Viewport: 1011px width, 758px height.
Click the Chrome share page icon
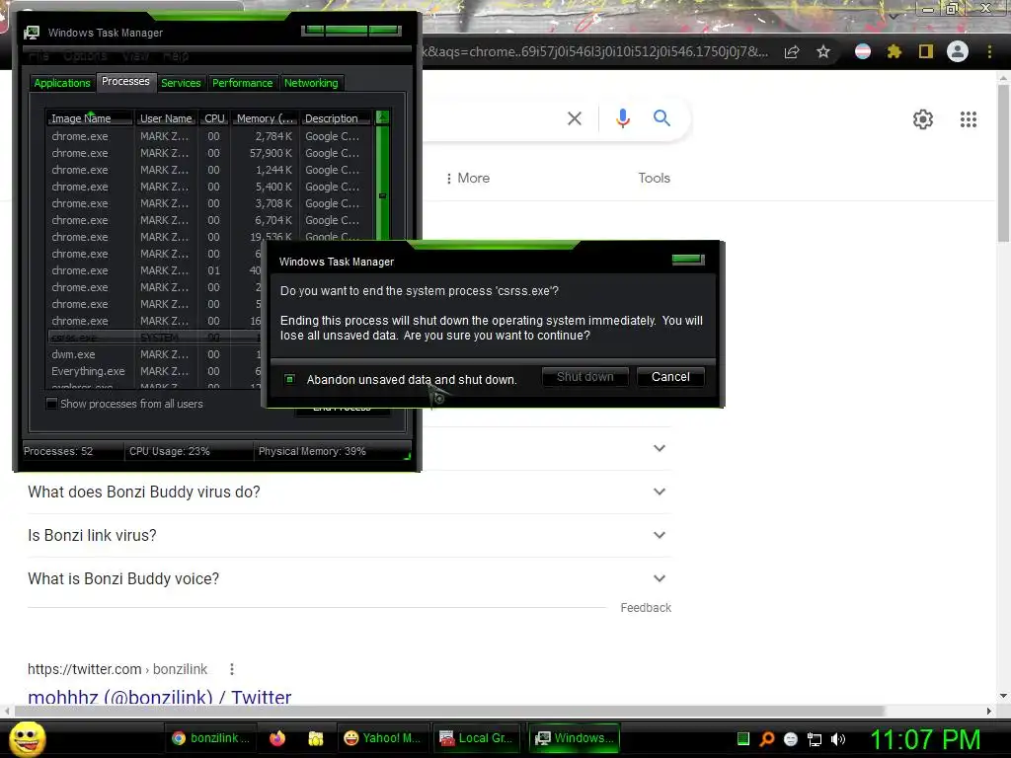(x=792, y=52)
